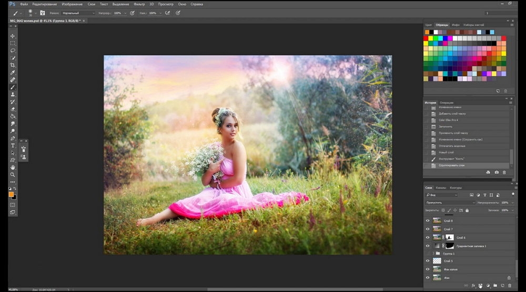526x292 pixels.
Task: Select the Zoom tool
Action: click(x=13, y=175)
